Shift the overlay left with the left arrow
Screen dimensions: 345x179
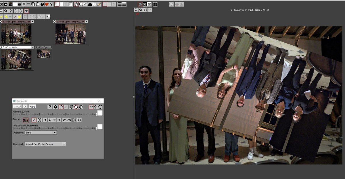tap(54, 120)
